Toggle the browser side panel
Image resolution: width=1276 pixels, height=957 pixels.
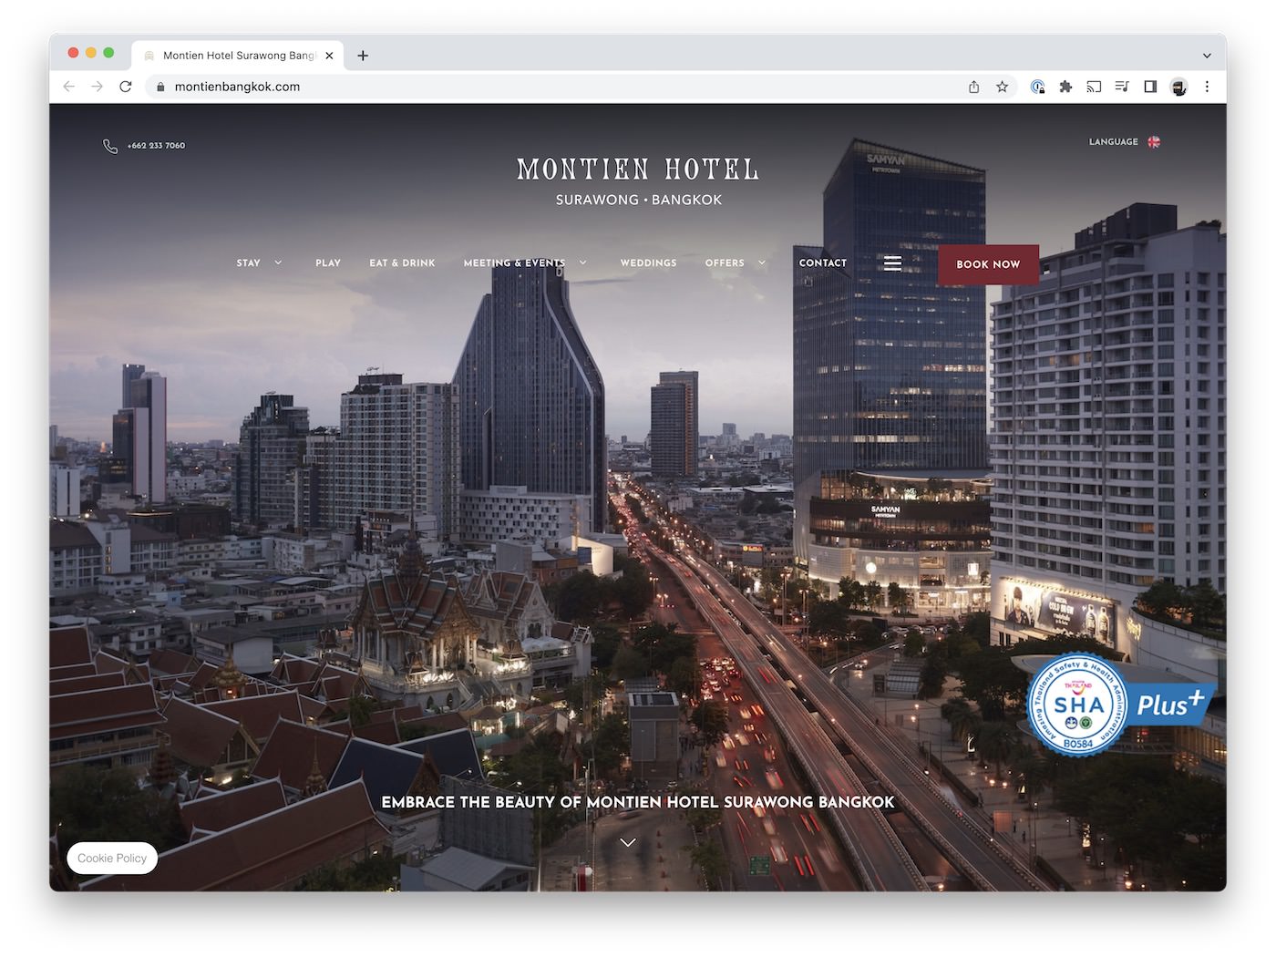(x=1150, y=87)
